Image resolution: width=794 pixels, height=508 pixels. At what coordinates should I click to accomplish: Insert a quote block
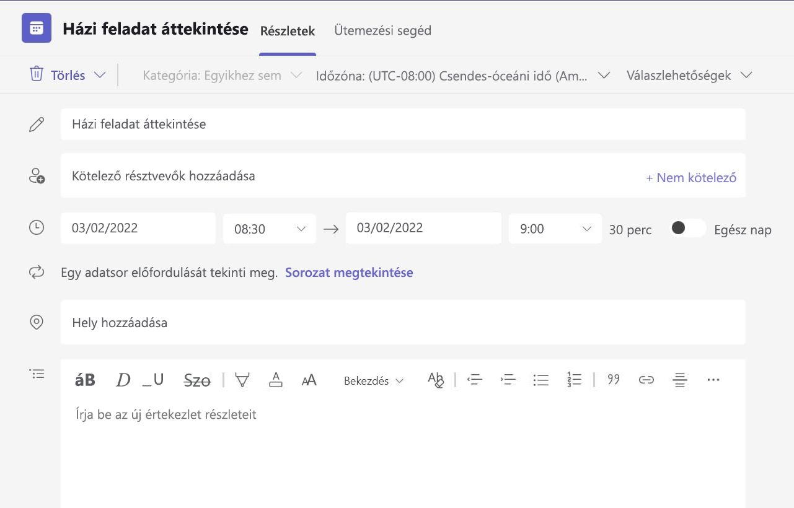(614, 379)
